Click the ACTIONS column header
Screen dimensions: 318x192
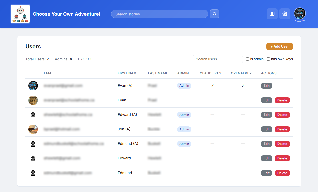[269, 73]
